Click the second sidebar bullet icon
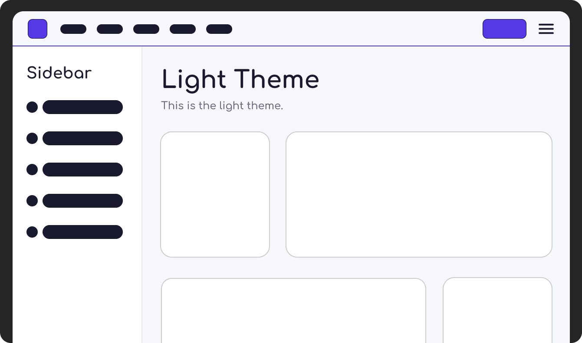582x343 pixels. click(x=32, y=138)
